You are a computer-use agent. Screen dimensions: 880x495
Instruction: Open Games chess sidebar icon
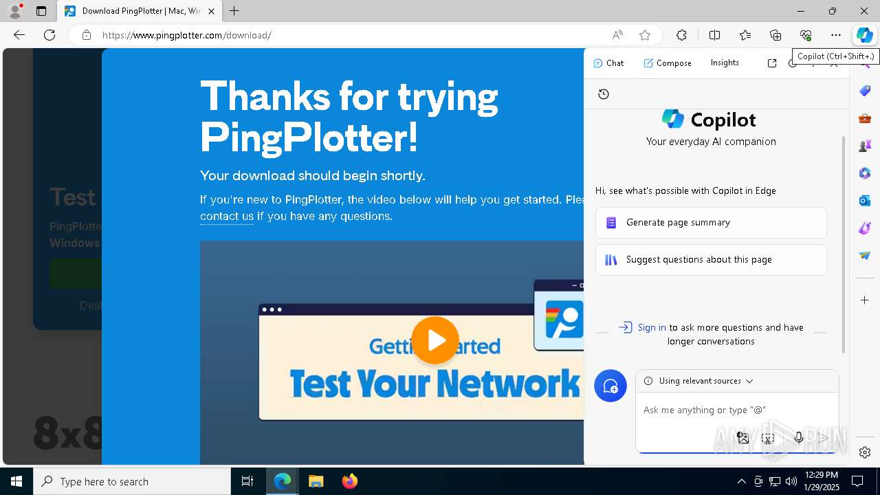pos(865,146)
